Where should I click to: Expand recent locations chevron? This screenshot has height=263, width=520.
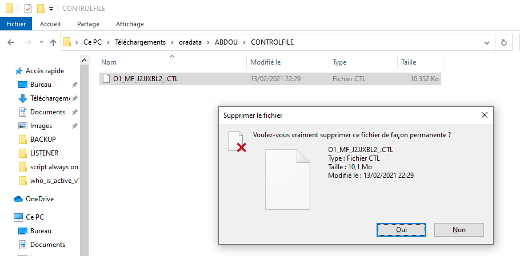tap(42, 42)
